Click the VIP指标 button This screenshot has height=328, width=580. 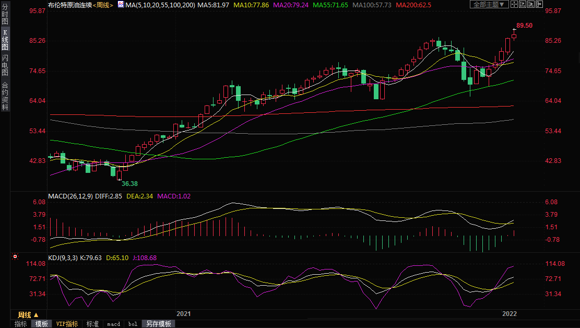pyautogui.click(x=67, y=324)
